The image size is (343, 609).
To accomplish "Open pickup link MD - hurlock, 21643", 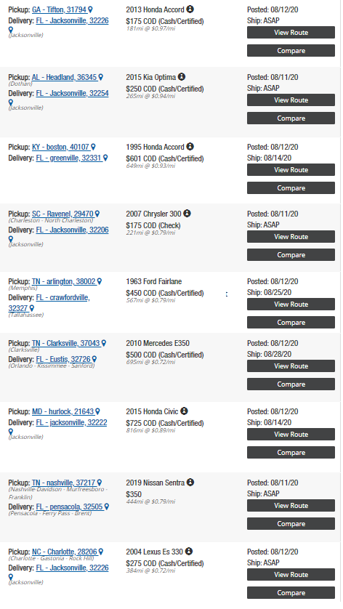I will pyautogui.click(x=63, y=411).
